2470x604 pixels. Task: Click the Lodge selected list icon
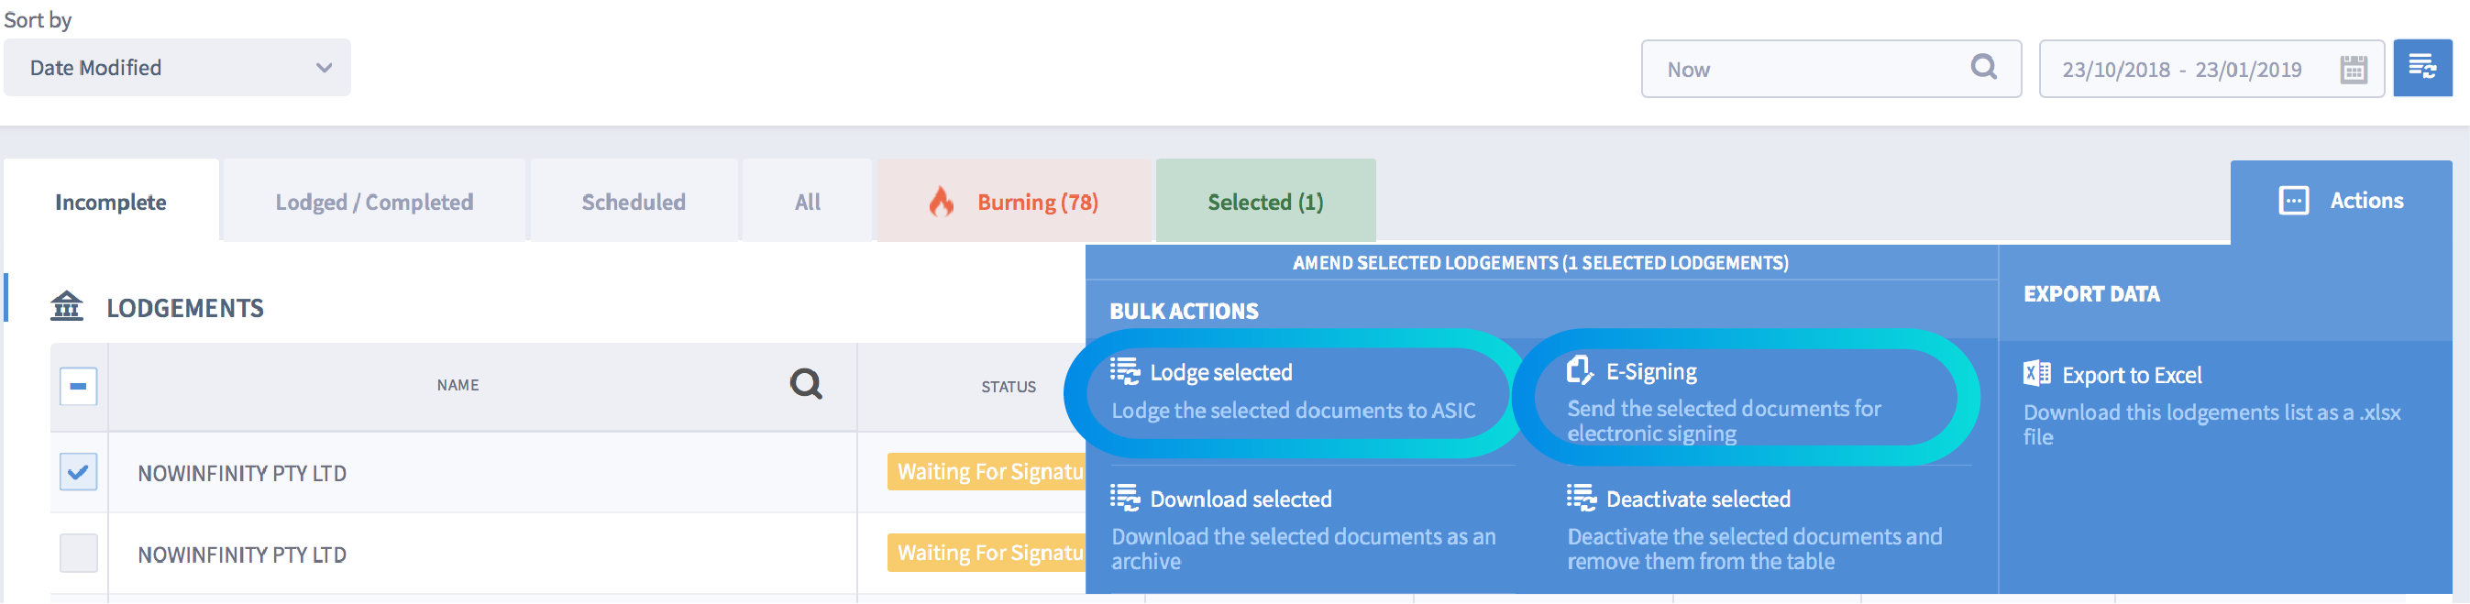click(1125, 371)
